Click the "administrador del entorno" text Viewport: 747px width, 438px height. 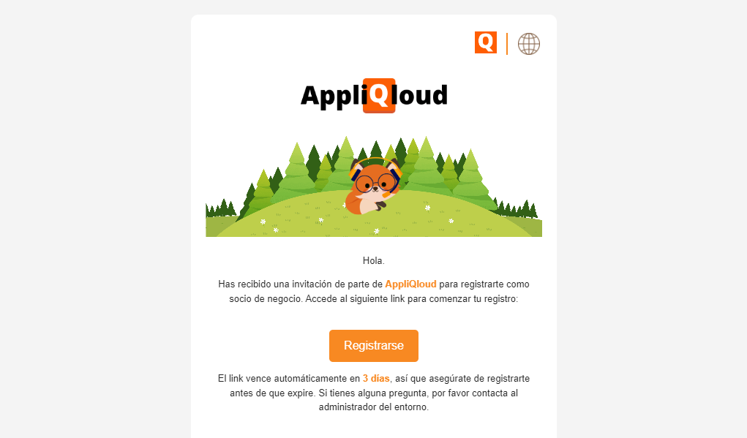[373, 407]
